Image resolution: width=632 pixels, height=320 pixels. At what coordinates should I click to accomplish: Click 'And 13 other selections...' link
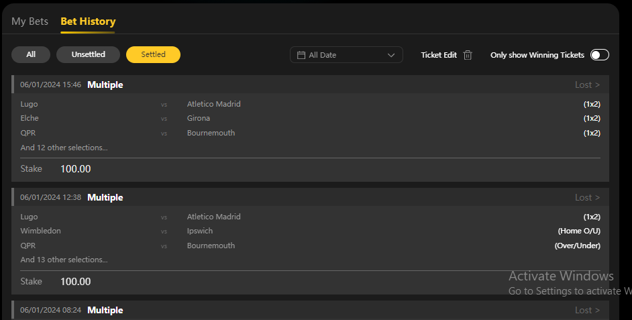tap(64, 260)
